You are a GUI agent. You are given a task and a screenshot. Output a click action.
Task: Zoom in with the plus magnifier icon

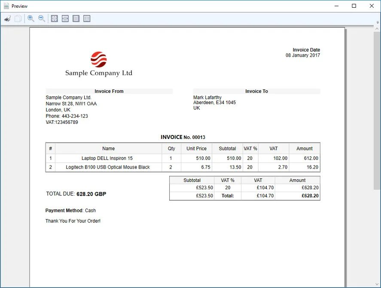pos(31,18)
